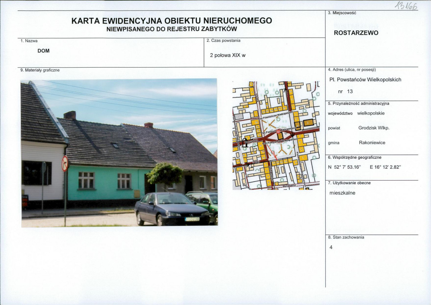Click the label 'powiat'
This screenshot has width=431, height=305.
[334, 128]
